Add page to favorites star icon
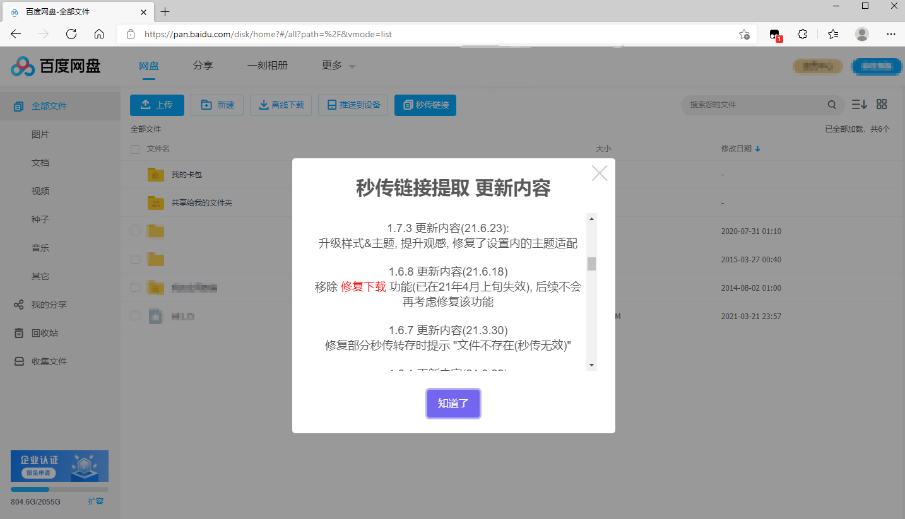The height and width of the screenshot is (519, 905). 744,34
